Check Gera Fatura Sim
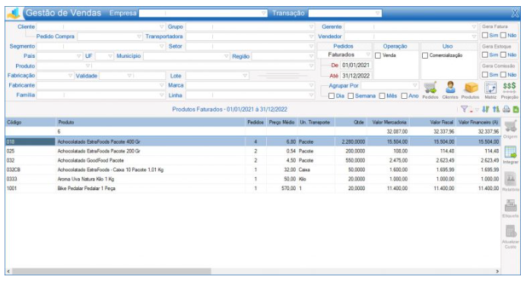This screenshot has width=530, height=286. (485, 35)
